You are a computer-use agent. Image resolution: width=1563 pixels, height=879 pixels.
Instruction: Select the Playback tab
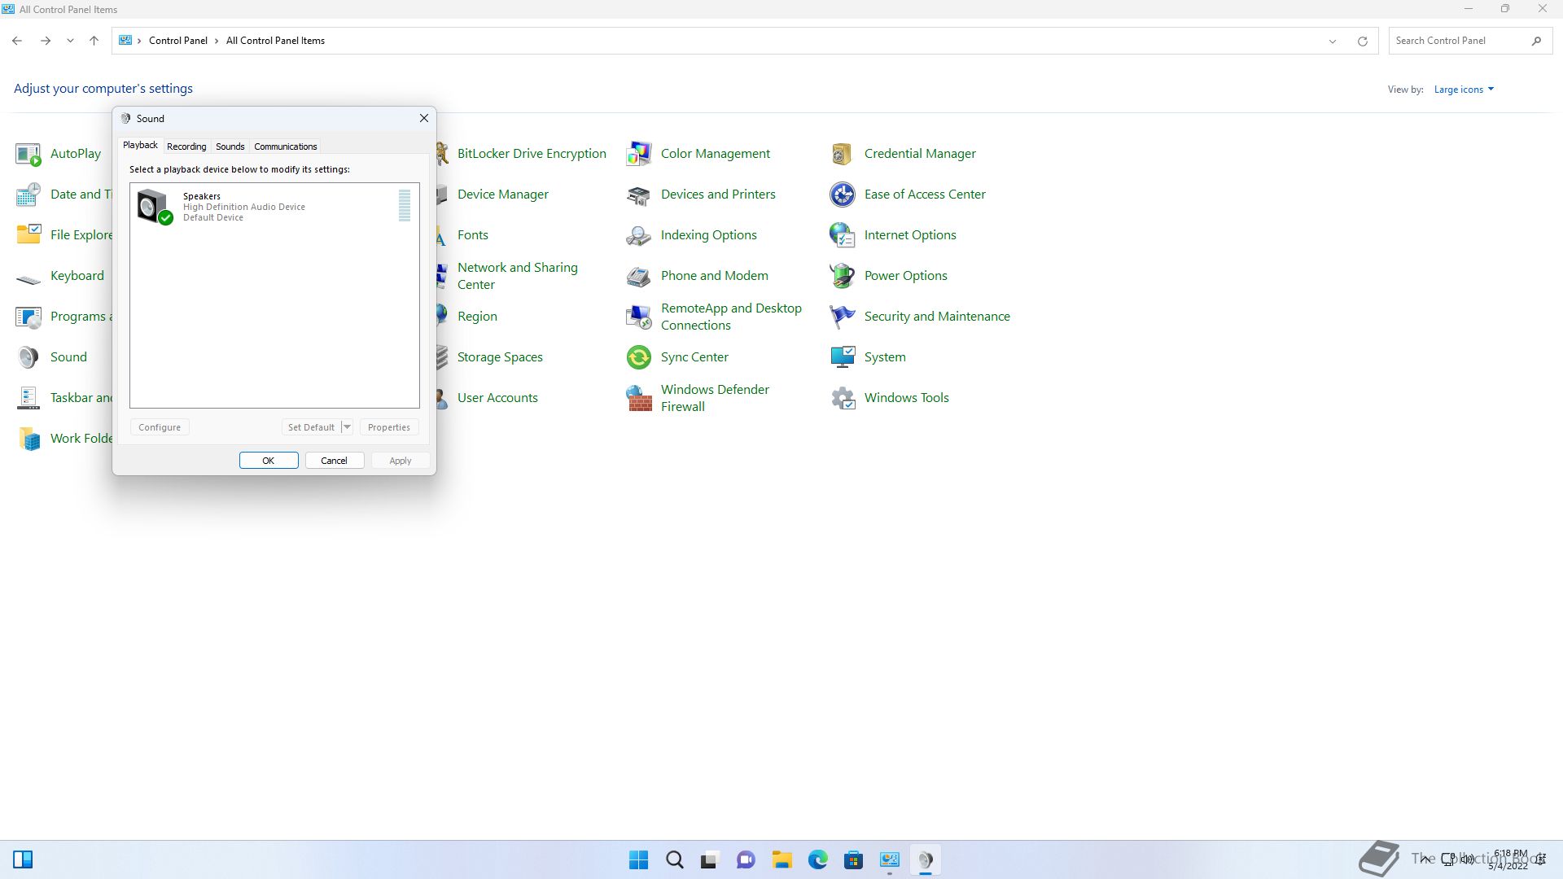click(x=140, y=145)
